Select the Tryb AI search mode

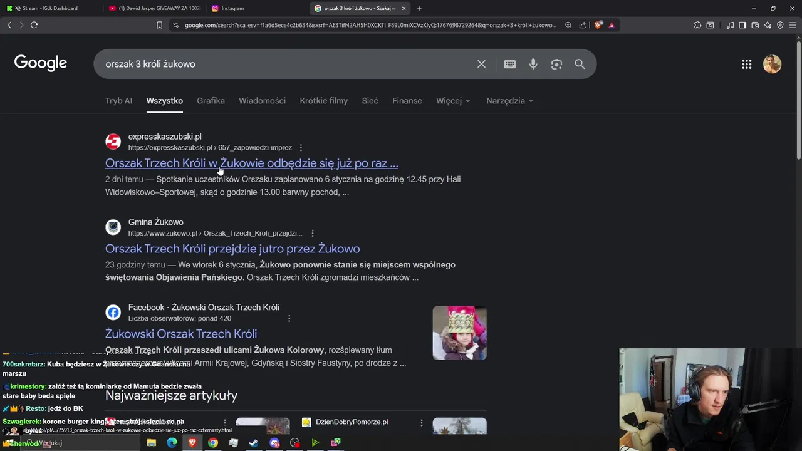(118, 101)
